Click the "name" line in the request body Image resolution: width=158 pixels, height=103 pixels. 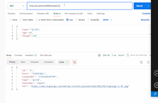click(31, 30)
